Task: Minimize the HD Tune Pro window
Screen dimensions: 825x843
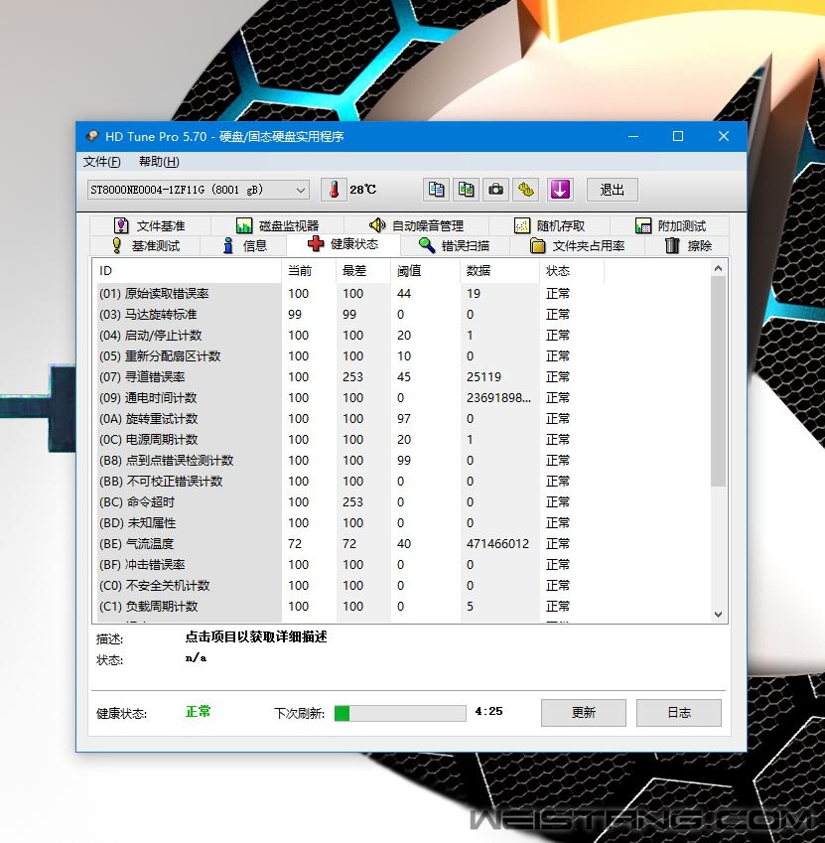Action: coord(633,137)
